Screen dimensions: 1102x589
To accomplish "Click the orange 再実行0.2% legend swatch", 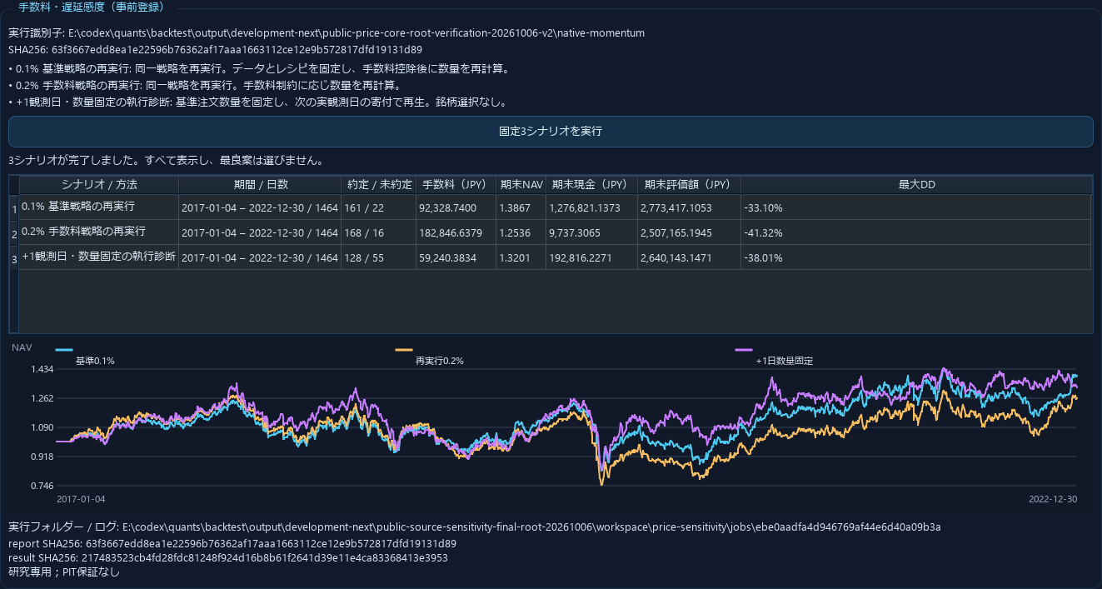I will [x=404, y=350].
